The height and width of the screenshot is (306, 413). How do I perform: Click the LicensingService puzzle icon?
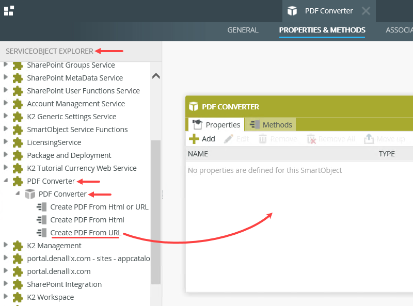pos(18,143)
